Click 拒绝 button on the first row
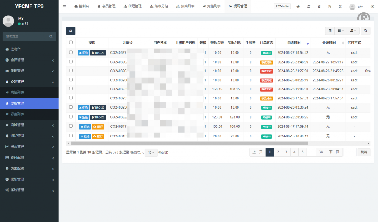Image resolution: width=378 pixels, height=222 pixels. (x=83, y=53)
